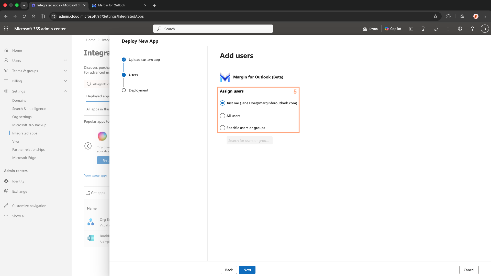Open the app launcher waffle icon
This screenshot has height=276, width=491.
click(x=6, y=29)
